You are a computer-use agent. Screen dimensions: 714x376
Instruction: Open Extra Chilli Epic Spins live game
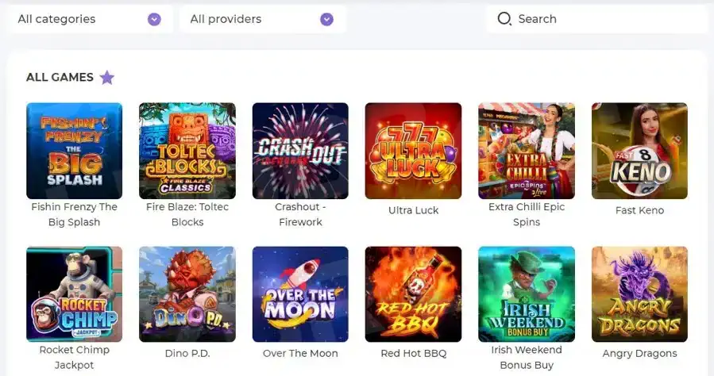[x=527, y=151]
